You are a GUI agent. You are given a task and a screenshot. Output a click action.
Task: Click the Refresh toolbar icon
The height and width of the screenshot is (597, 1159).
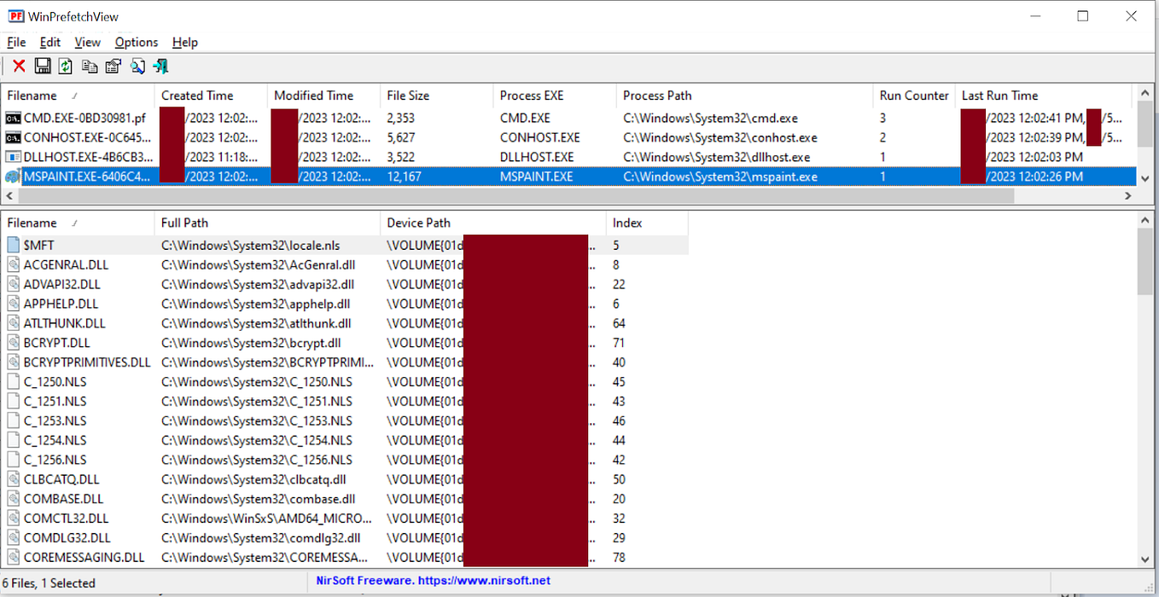pyautogui.click(x=65, y=66)
